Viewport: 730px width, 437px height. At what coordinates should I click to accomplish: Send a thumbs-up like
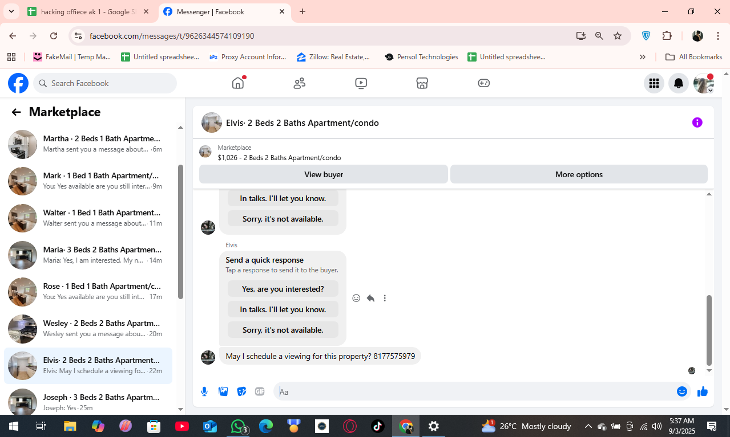702,391
